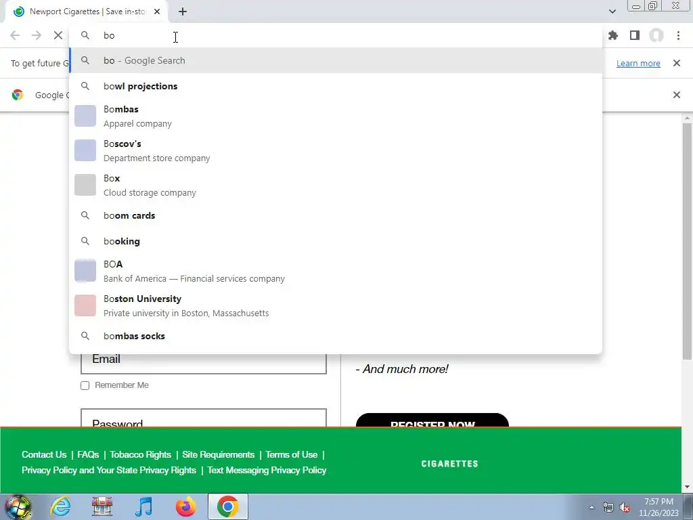Screen dimensions: 693x520
Task: Select the Boston University suggestion
Action: tap(336, 305)
